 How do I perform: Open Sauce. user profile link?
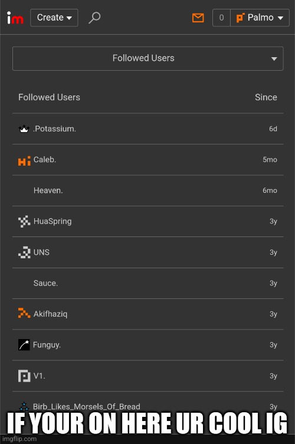click(45, 283)
